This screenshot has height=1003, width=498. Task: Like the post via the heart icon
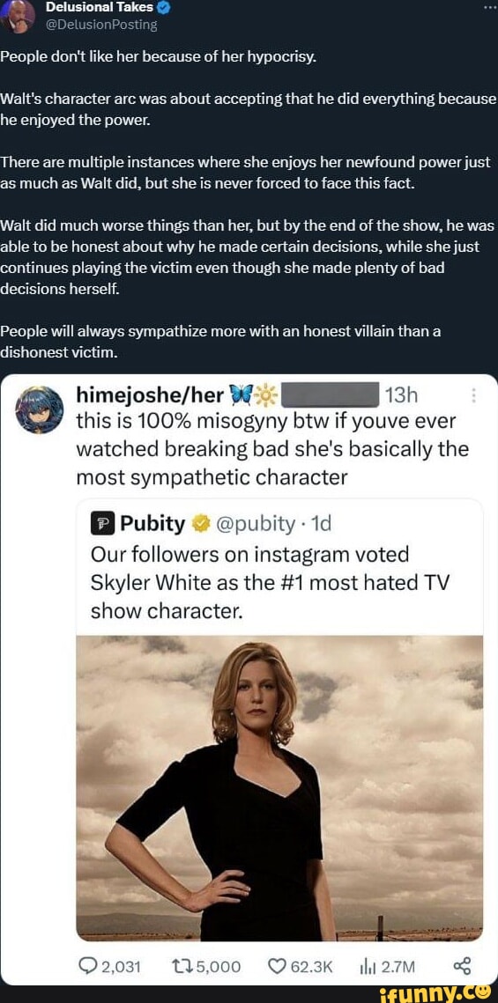coord(278,964)
